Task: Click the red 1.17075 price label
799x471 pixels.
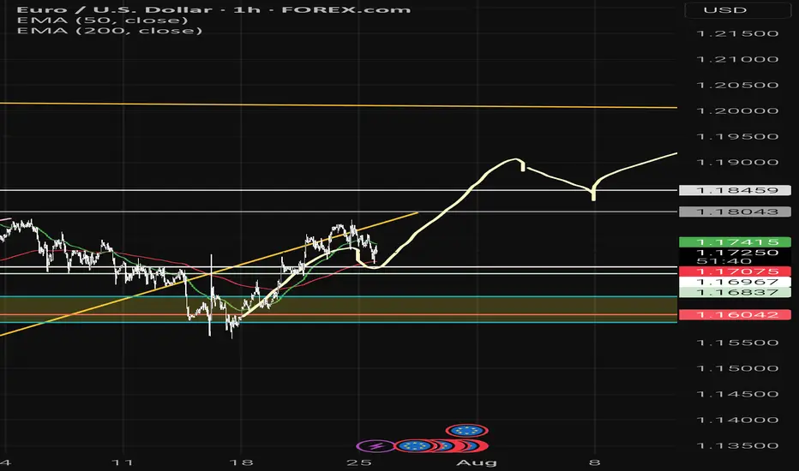Action: [x=736, y=271]
